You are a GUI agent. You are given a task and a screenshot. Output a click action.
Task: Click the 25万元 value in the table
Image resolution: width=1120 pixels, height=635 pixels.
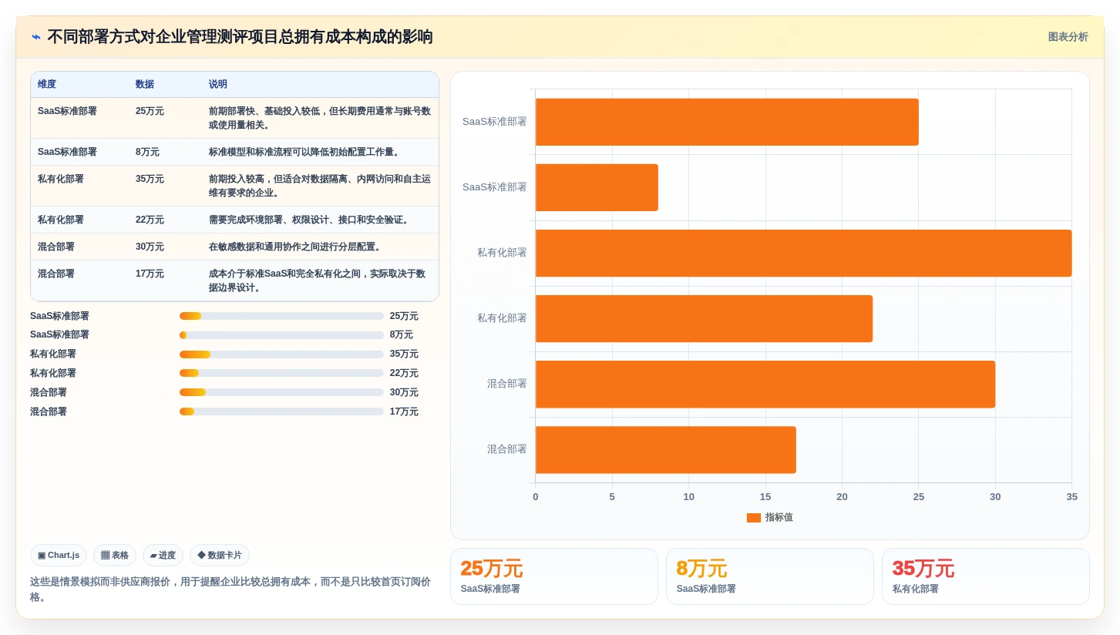(x=150, y=111)
